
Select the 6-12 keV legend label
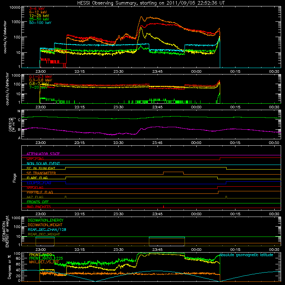(x=38, y=12)
